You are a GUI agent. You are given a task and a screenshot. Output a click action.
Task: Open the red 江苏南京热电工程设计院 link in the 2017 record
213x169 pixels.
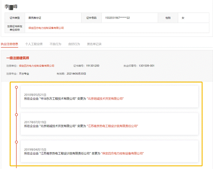pos(113,126)
